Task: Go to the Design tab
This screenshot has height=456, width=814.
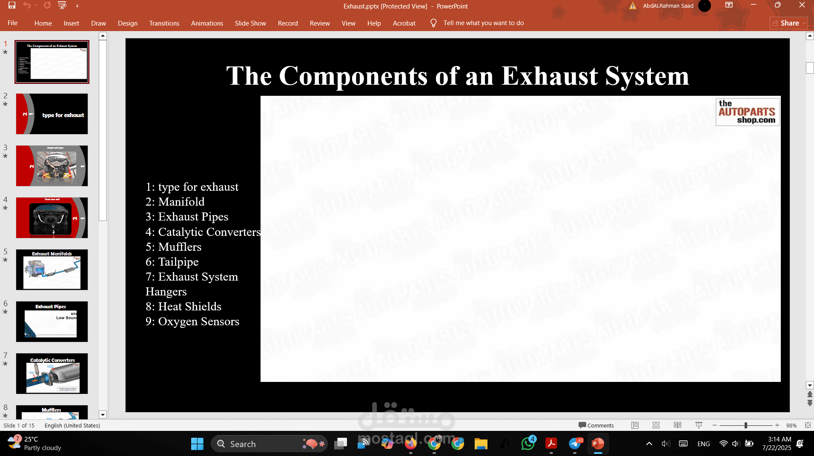Action: tap(128, 23)
